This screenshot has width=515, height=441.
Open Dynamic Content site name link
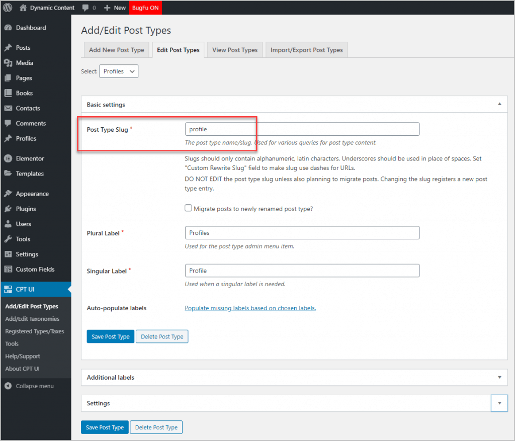pyautogui.click(x=52, y=8)
